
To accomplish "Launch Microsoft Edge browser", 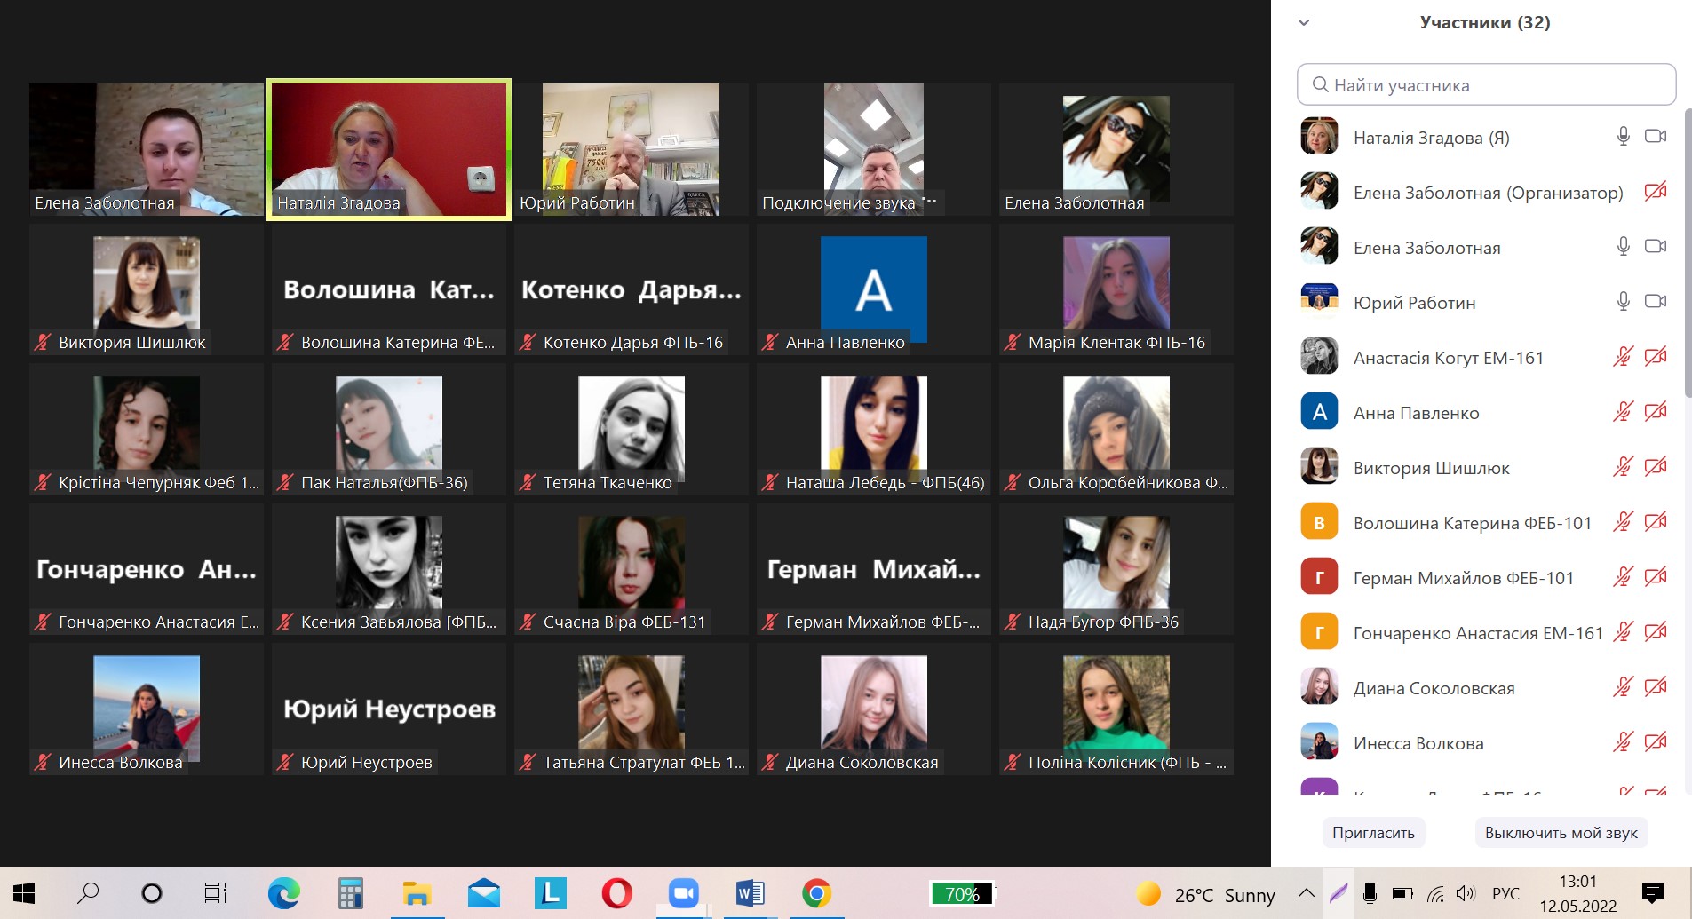I will point(283,893).
